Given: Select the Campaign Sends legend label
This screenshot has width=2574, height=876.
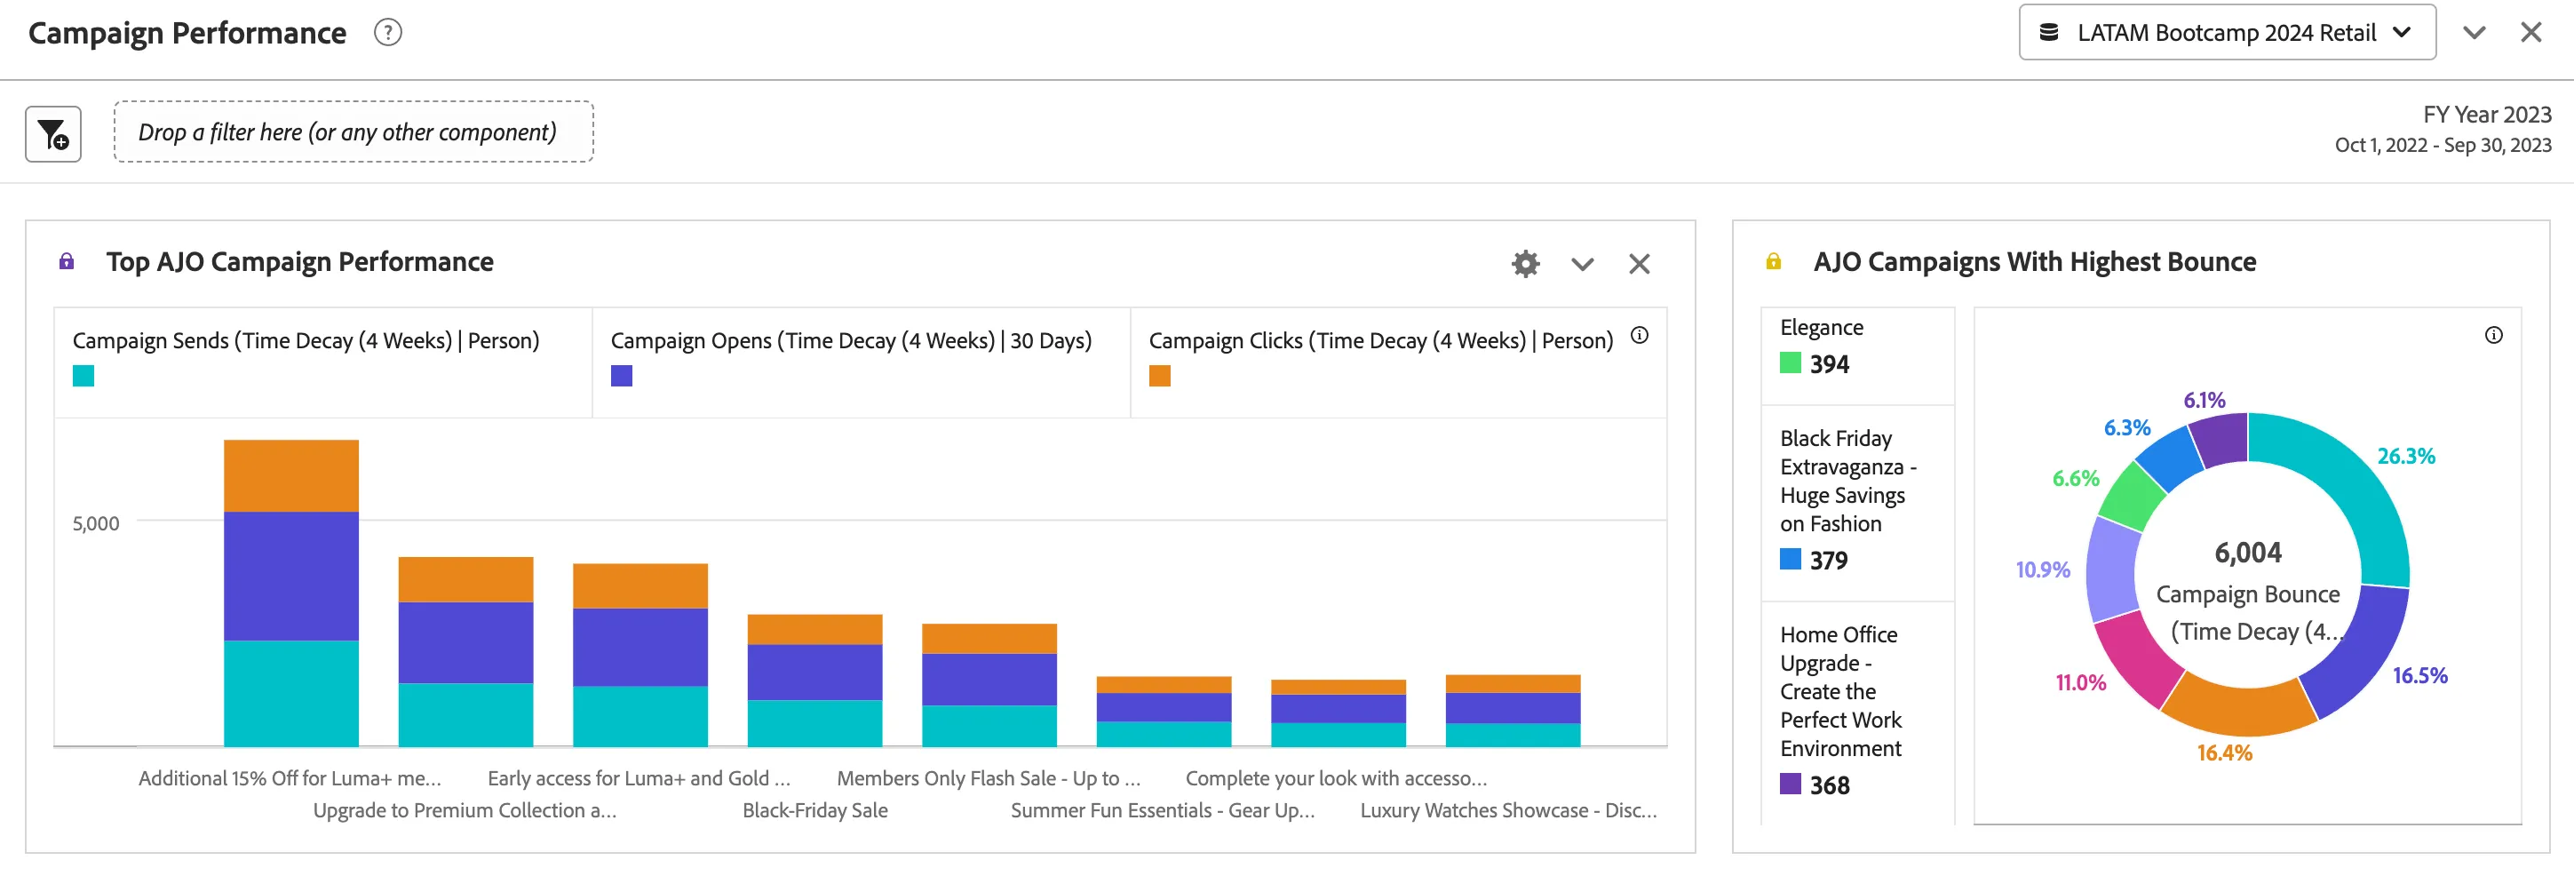Looking at the screenshot, I should click(306, 341).
